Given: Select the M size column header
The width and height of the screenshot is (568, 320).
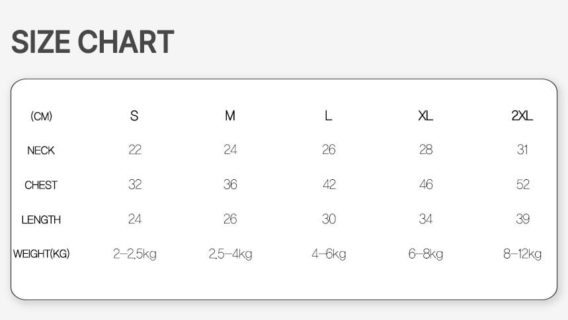Looking at the screenshot, I should [x=230, y=116].
